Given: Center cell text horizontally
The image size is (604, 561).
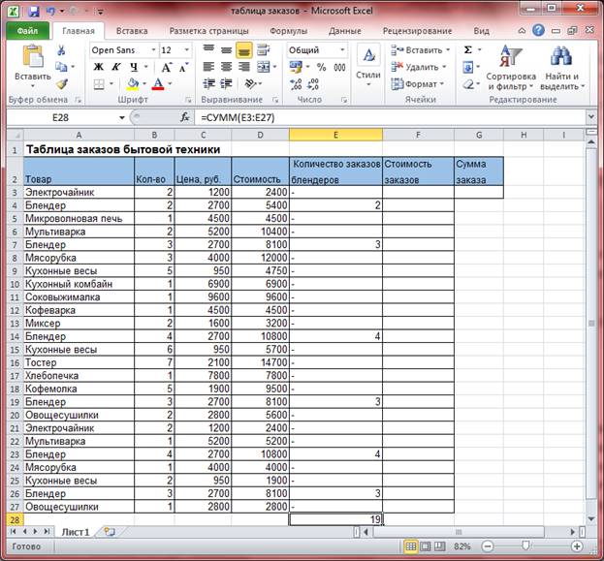Looking at the screenshot, I should pos(226,67).
